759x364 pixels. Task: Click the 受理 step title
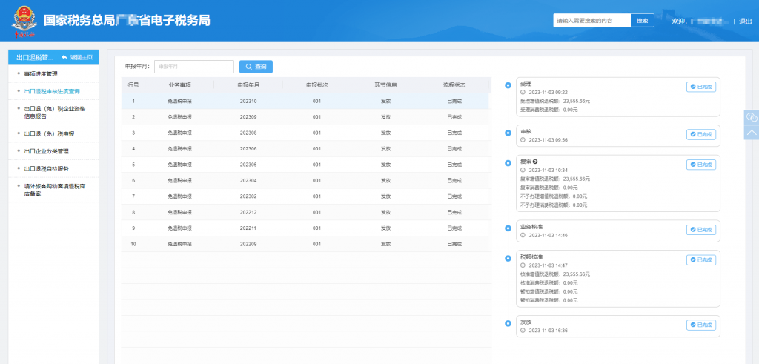click(526, 84)
